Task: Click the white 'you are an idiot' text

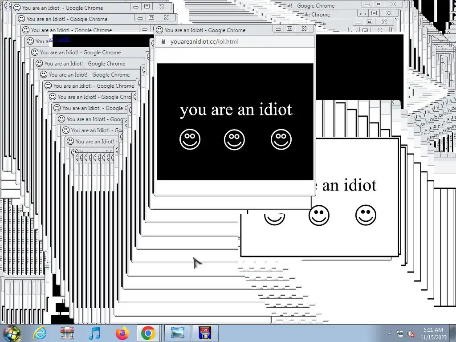Action: tap(236, 110)
